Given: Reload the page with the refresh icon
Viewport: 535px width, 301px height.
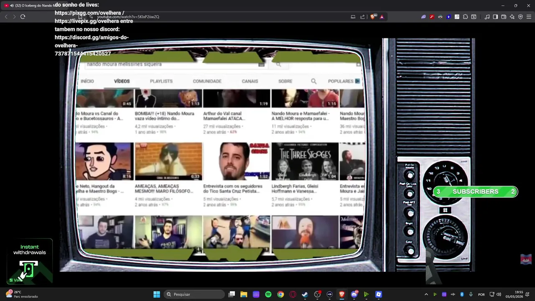Looking at the screenshot, I should click(23, 17).
